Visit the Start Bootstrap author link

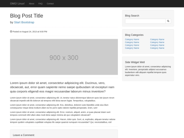point(24,22)
